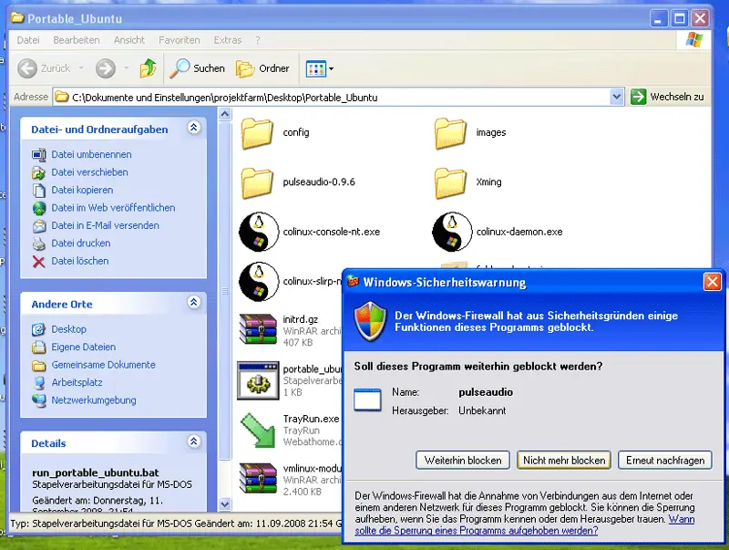Click Datei im Web veröffentlichen link
This screenshot has height=550, width=729.
pos(113,208)
